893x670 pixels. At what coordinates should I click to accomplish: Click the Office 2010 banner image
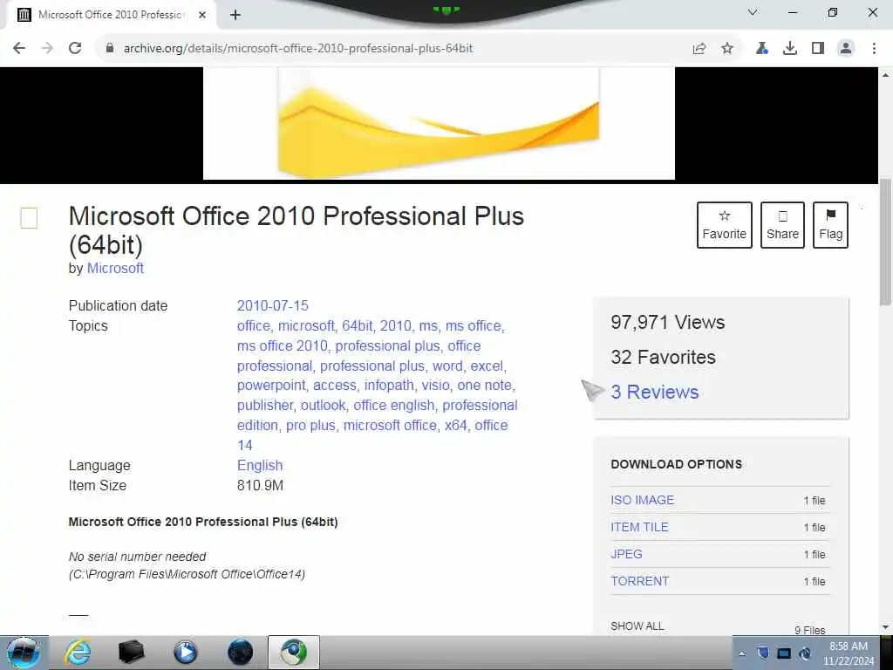point(440,123)
